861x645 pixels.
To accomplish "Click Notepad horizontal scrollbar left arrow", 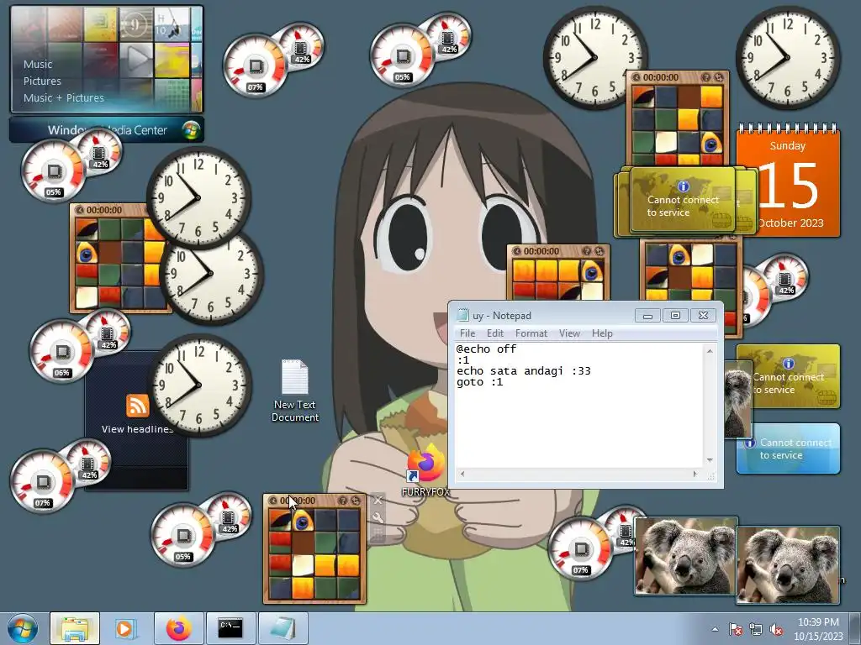I will point(462,474).
